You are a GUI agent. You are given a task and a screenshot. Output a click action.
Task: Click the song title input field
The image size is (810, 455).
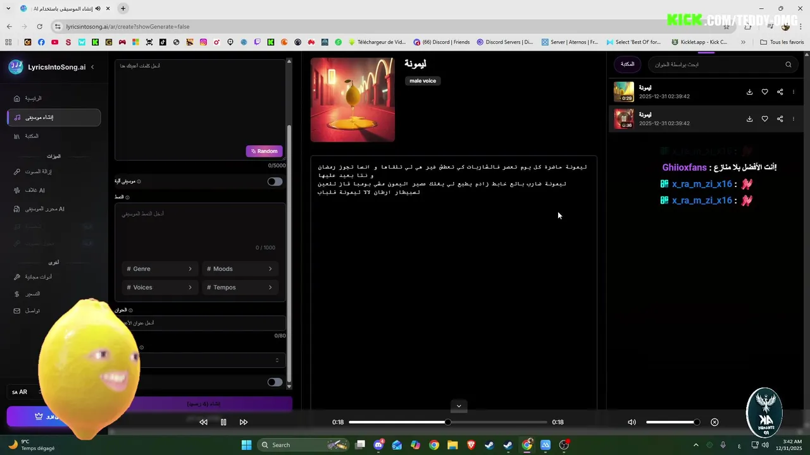coord(202,323)
